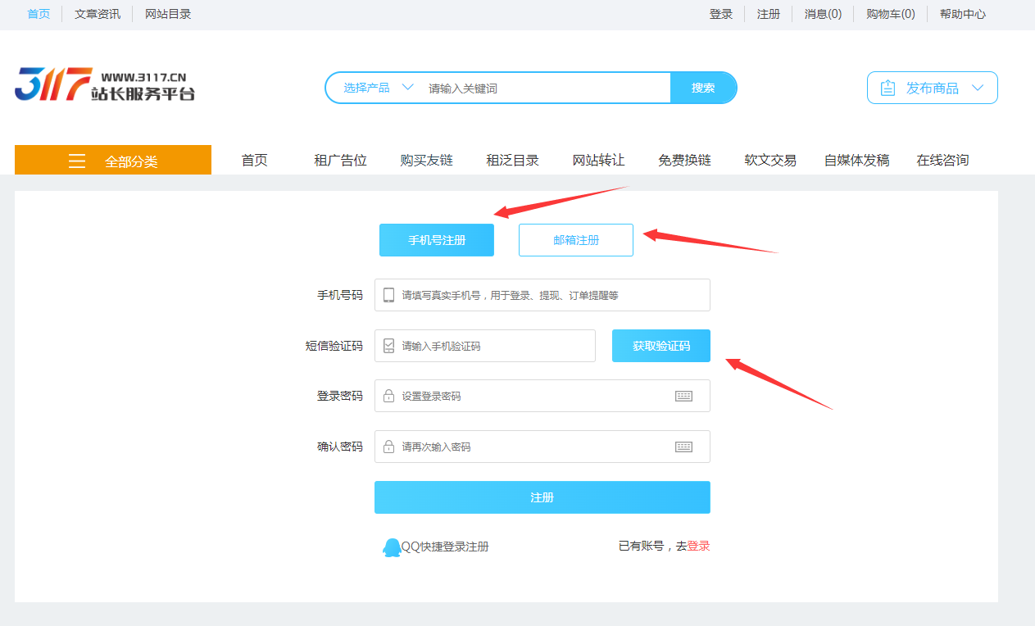This screenshot has width=1035, height=626.
Task: Open 帮助中心 in the top bar
Action: (x=962, y=14)
